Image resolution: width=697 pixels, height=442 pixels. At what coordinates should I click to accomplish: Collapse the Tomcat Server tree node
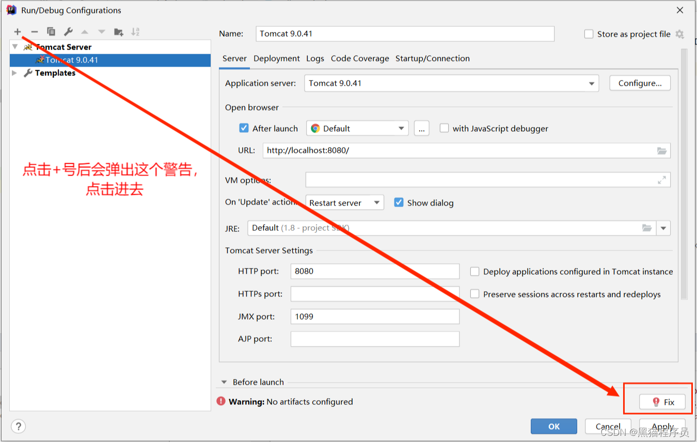[14, 47]
